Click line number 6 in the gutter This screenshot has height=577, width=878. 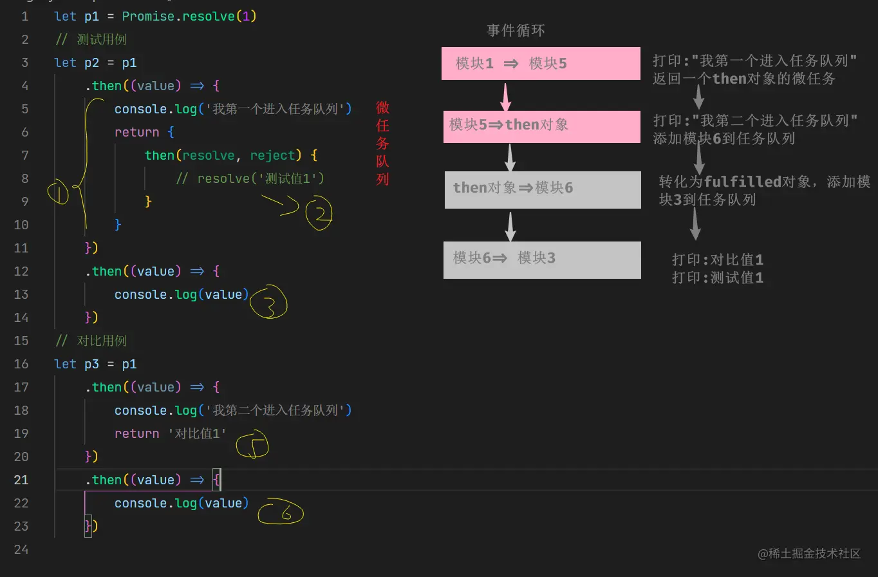25,132
